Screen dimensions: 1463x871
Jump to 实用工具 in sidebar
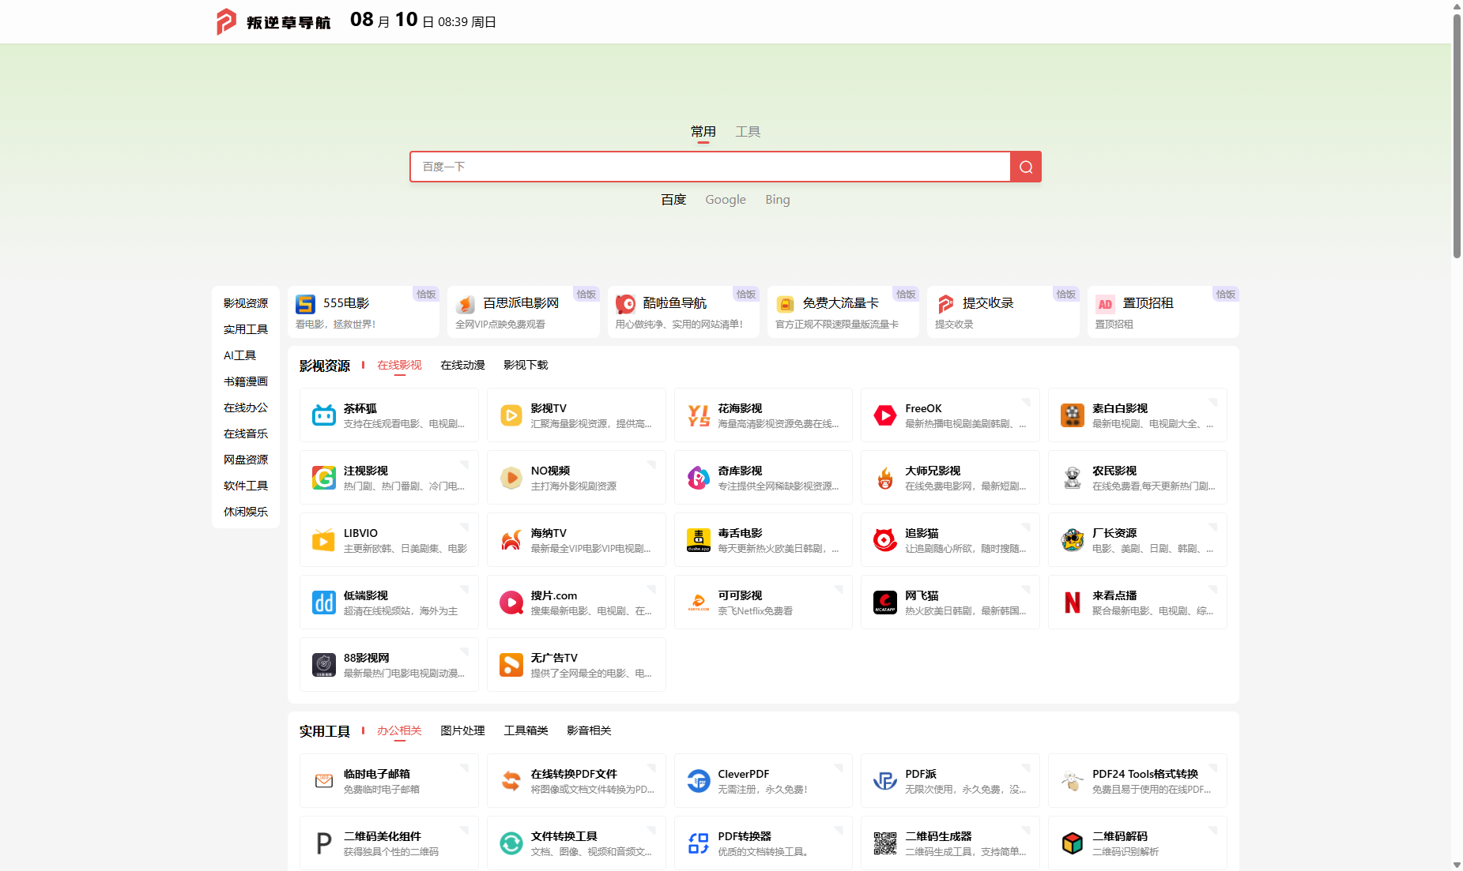(x=246, y=329)
